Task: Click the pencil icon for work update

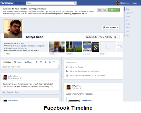Action: pos(67,75)
